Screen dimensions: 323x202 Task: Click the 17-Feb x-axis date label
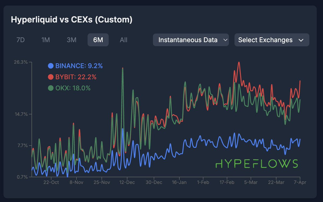coord(227,182)
